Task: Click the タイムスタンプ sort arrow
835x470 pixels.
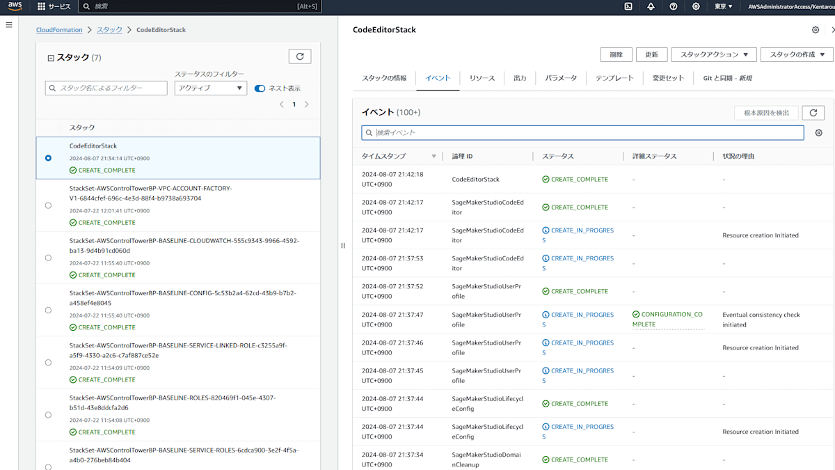Action: [434, 157]
